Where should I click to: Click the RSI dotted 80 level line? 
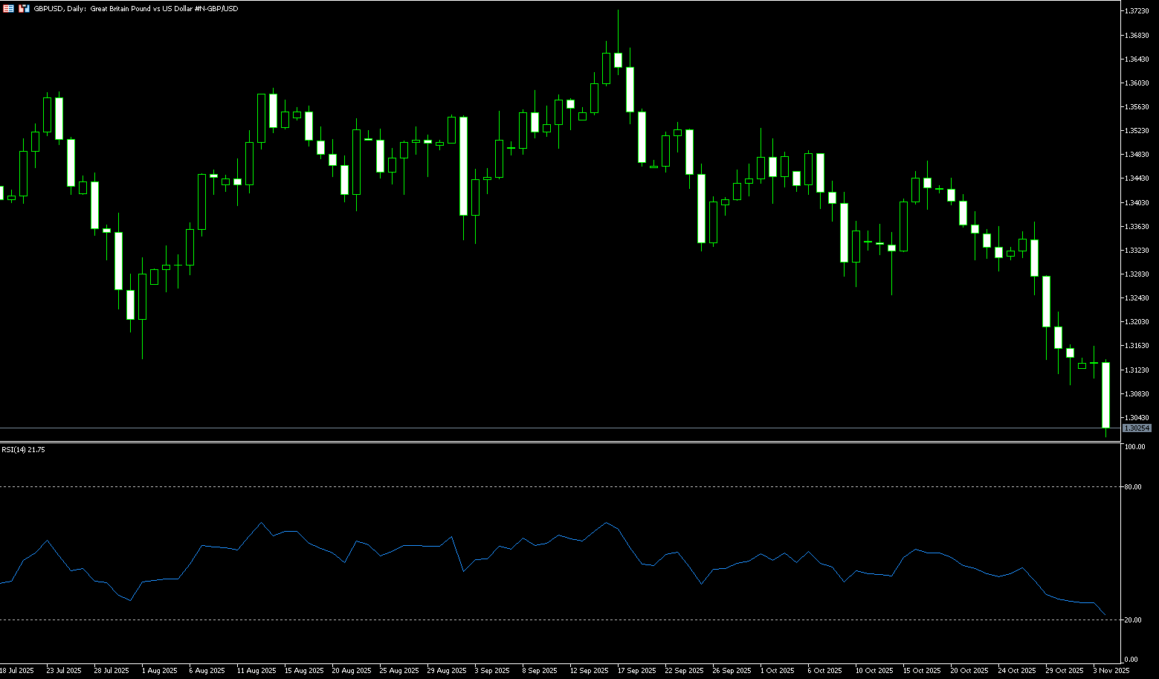click(558, 487)
